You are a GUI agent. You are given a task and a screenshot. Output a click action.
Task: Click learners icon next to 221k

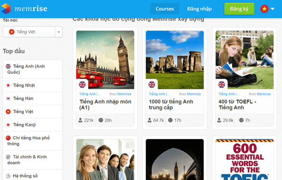(80, 120)
